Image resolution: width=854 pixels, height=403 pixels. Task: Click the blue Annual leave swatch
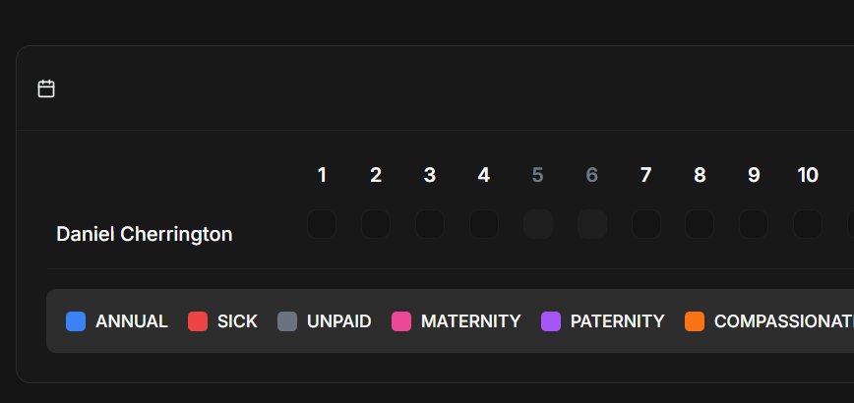tap(76, 321)
